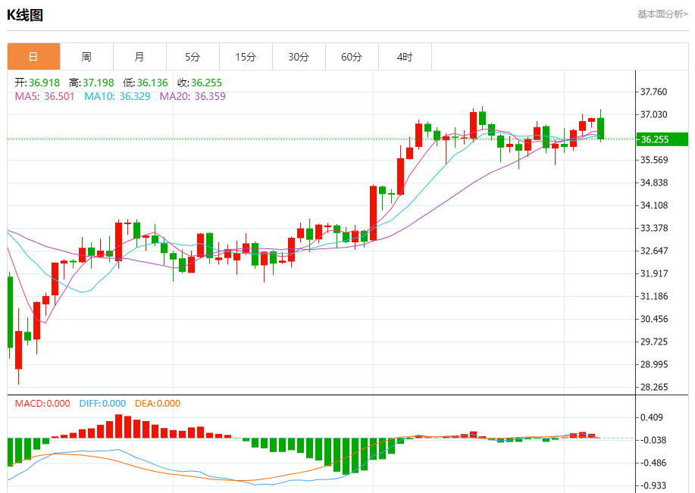Image resolution: width=695 pixels, height=493 pixels.
Task: Open the 基本面分析 link
Action: click(662, 14)
